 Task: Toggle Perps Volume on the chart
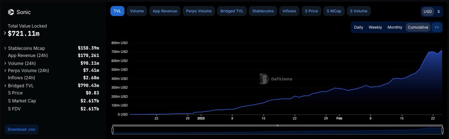199,11
